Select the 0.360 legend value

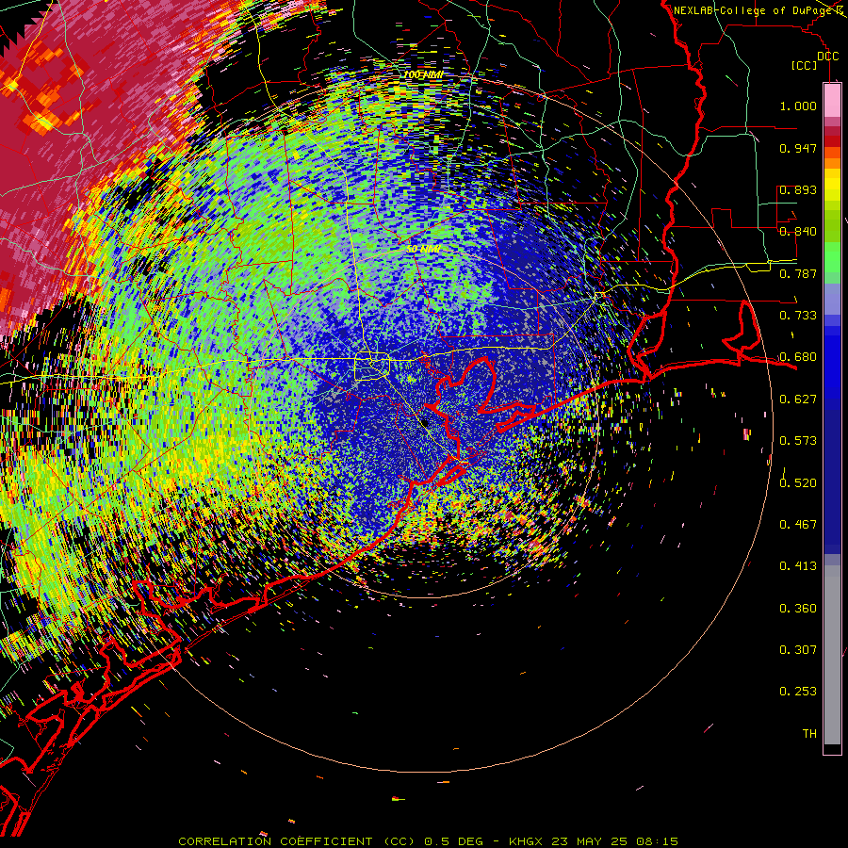[x=798, y=609]
